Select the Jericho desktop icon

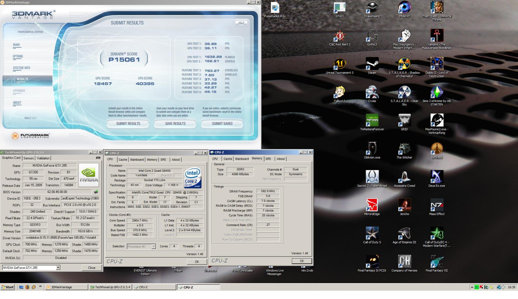point(404,207)
